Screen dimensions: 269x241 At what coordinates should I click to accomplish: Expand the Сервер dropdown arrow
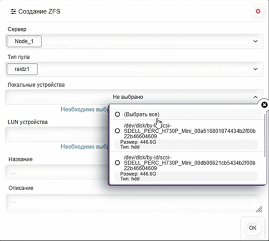(x=256, y=41)
